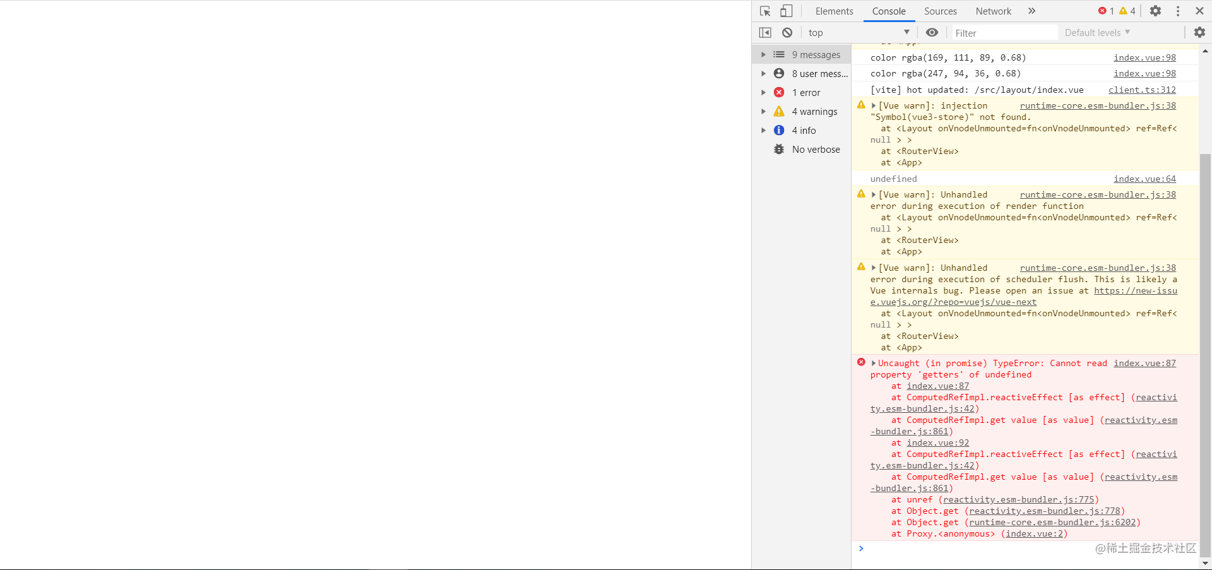This screenshot has height=570, width=1212.
Task: Click the console vertical scrollbar thumb
Action: point(1205,355)
